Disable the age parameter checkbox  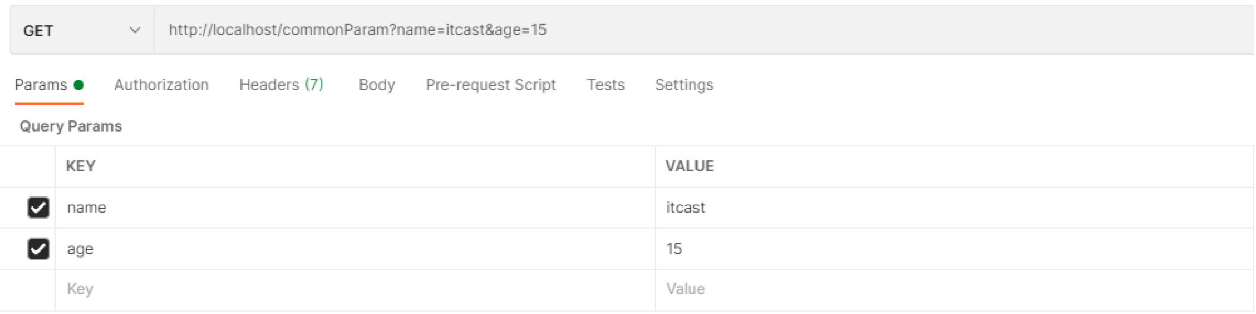pyautogui.click(x=39, y=249)
